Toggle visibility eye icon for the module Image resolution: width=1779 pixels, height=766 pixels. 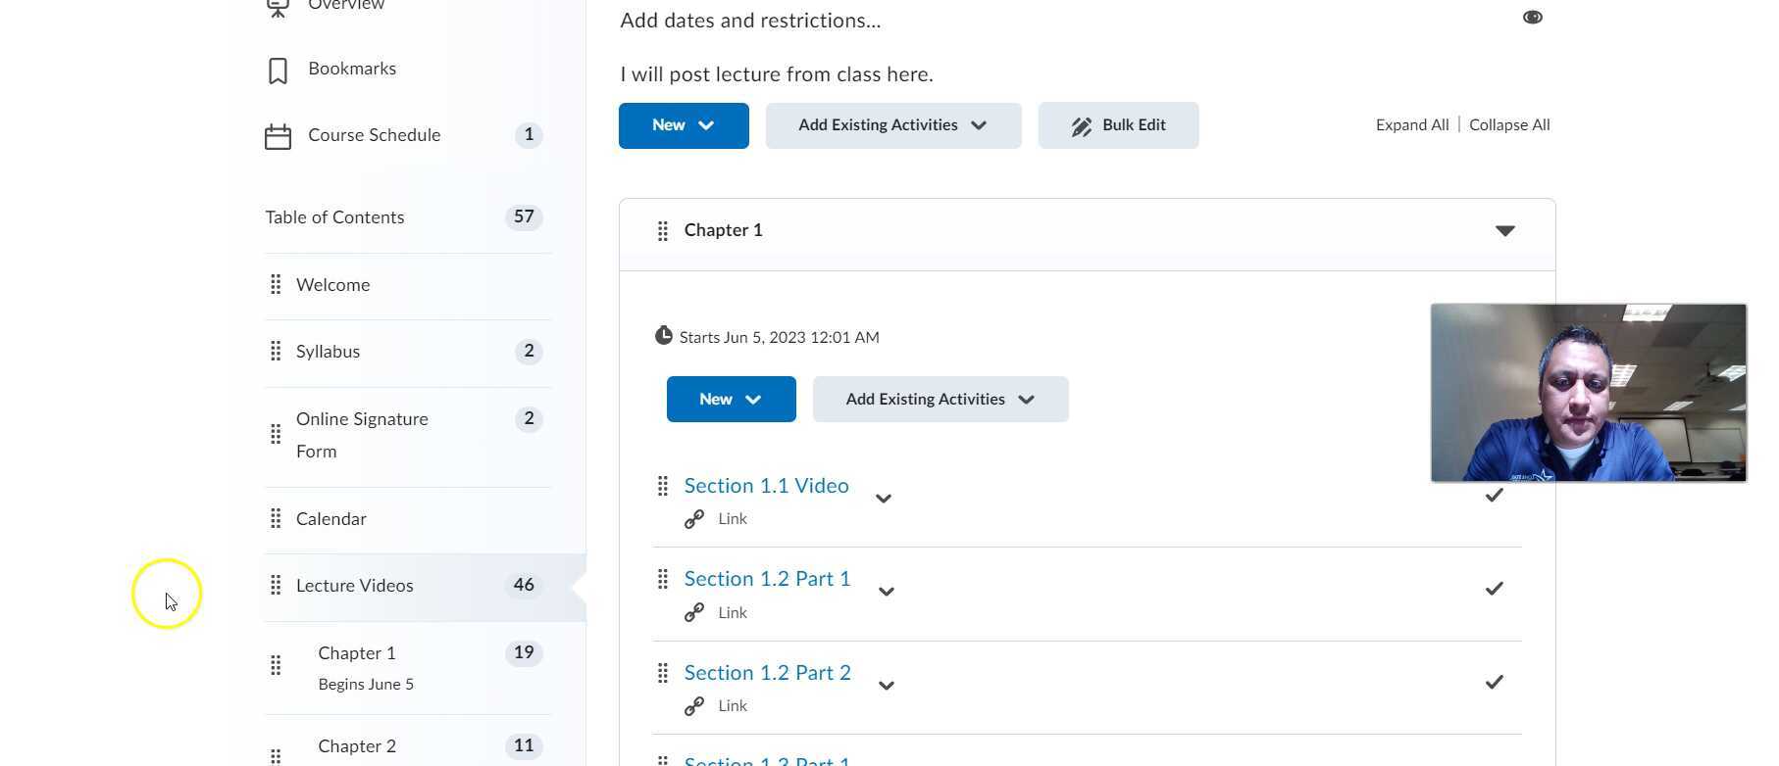click(1532, 18)
